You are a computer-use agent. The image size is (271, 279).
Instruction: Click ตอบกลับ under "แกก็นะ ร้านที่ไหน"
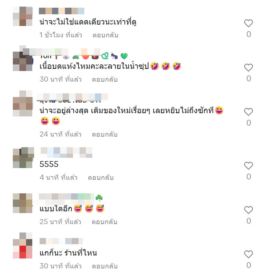click(105, 266)
